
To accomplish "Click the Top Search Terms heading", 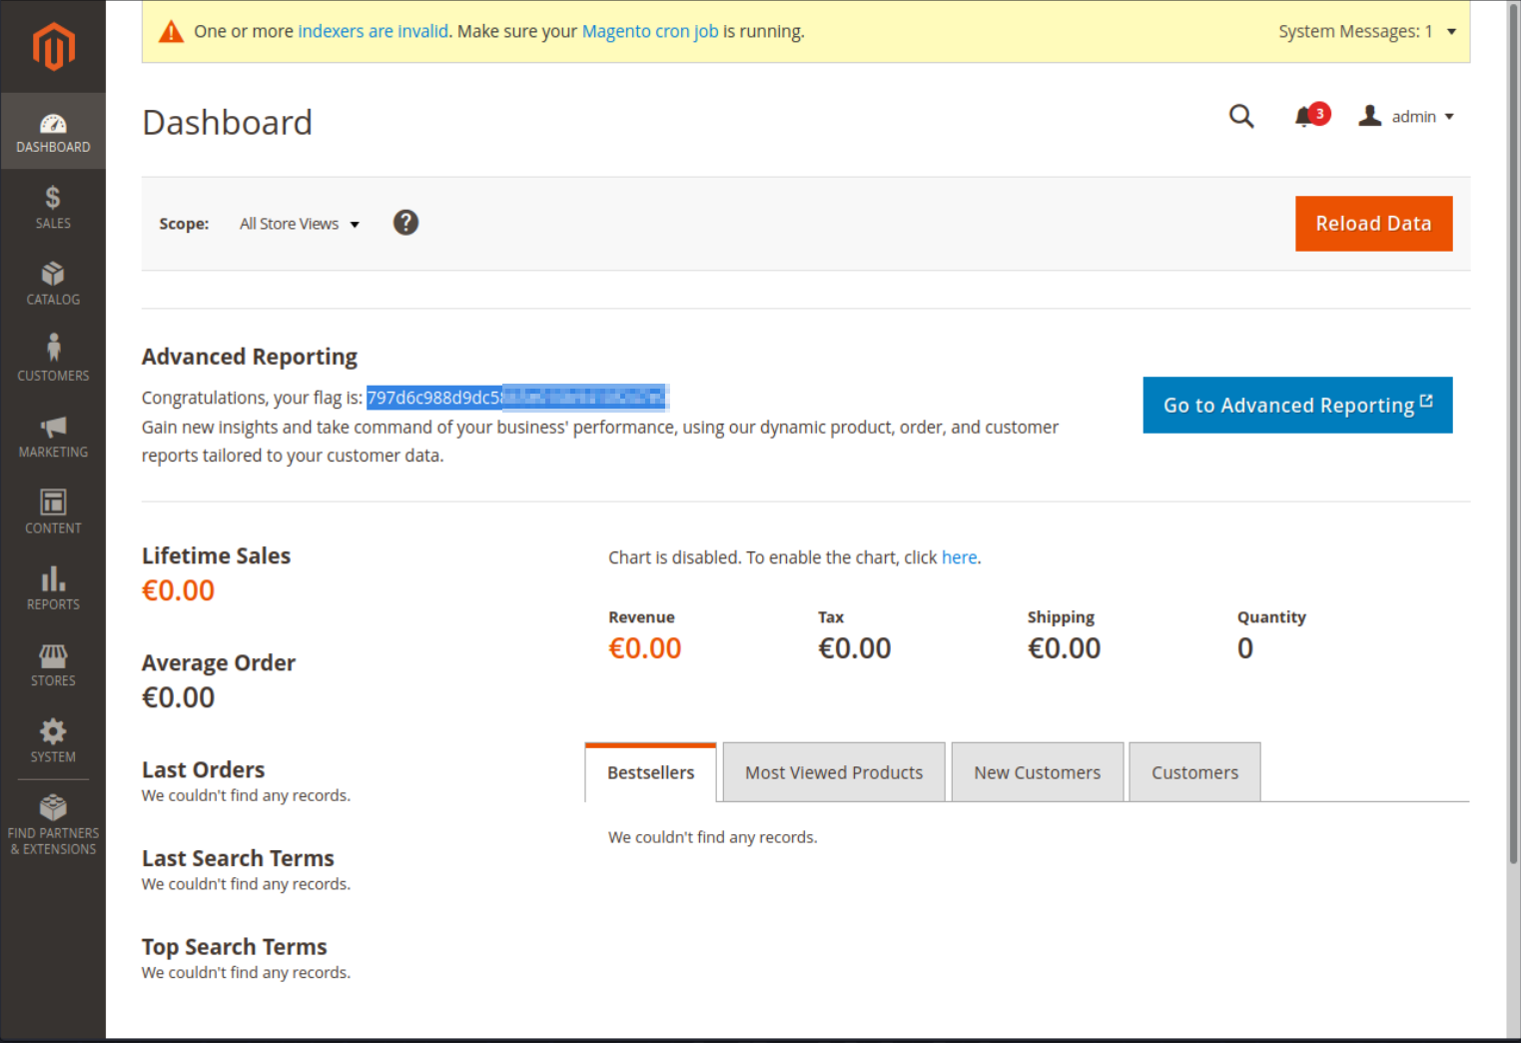I will coord(235,947).
